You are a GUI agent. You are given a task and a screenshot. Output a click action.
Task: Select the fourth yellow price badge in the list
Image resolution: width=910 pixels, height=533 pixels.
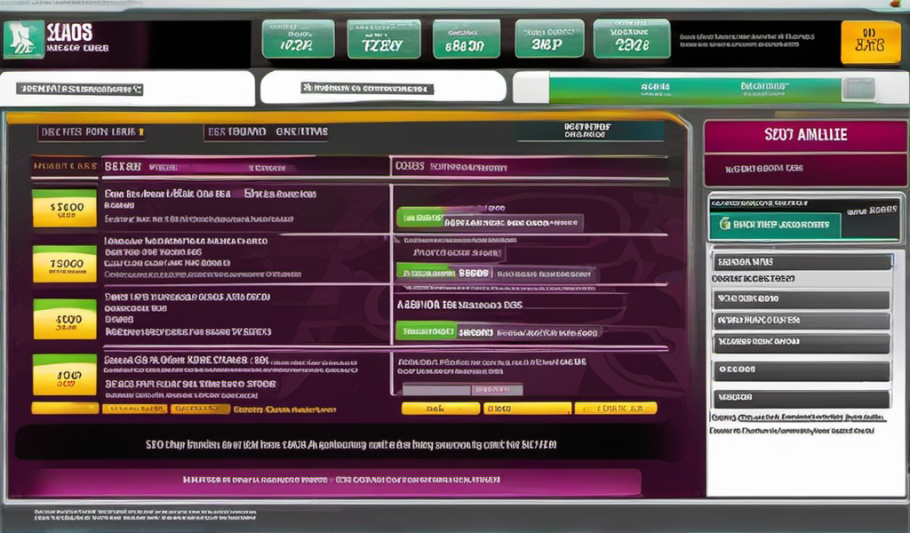64,373
